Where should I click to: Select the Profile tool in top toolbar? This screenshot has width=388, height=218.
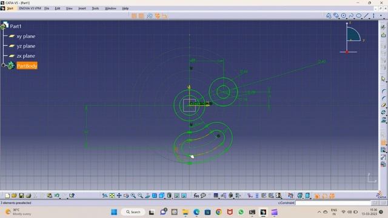329,16
